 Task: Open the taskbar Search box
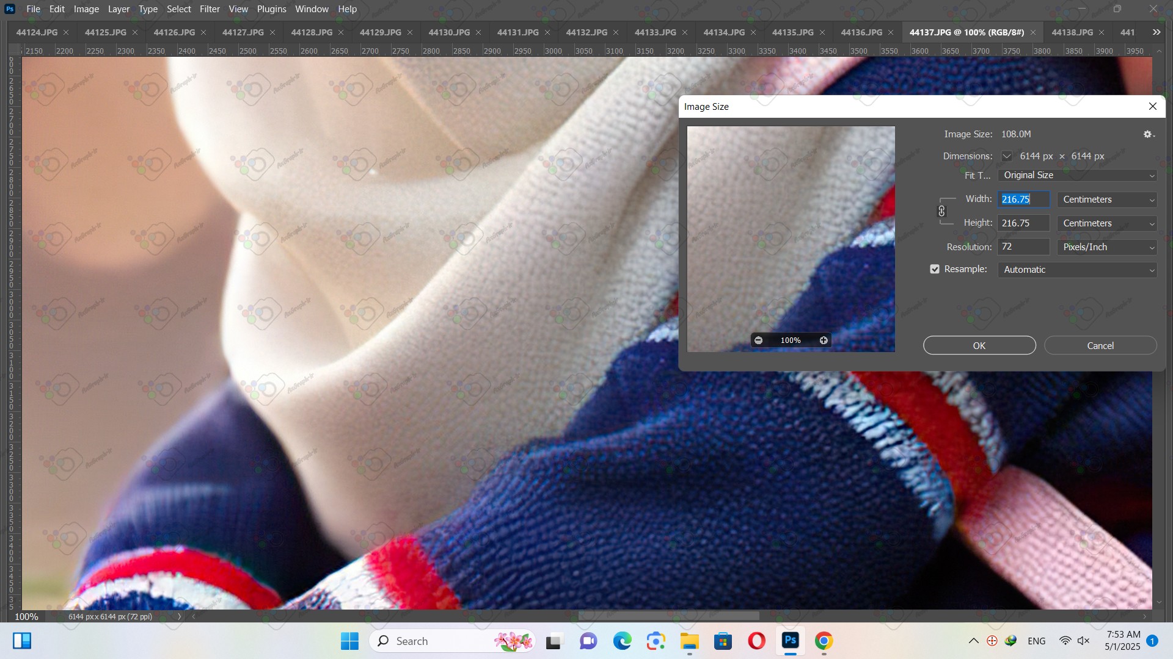pyautogui.click(x=452, y=641)
